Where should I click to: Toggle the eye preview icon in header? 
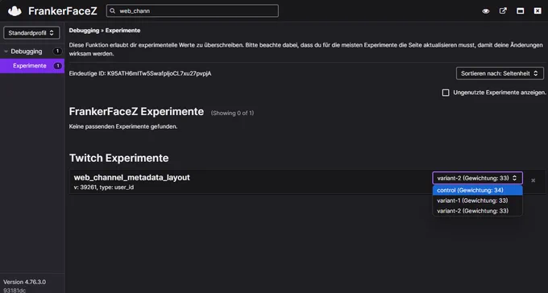(486, 10)
